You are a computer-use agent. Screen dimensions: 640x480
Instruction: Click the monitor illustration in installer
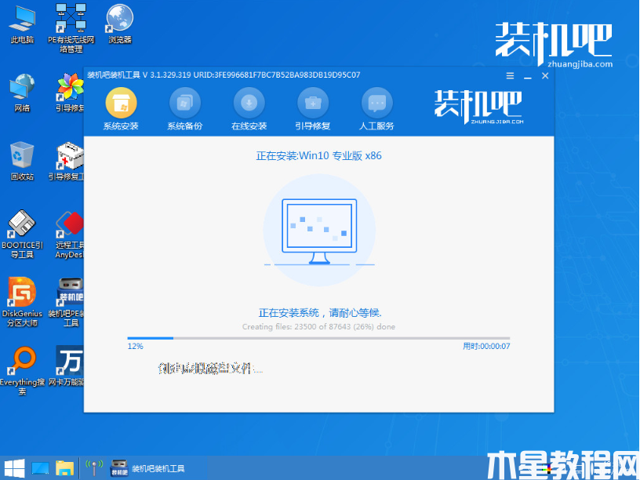[x=319, y=231]
